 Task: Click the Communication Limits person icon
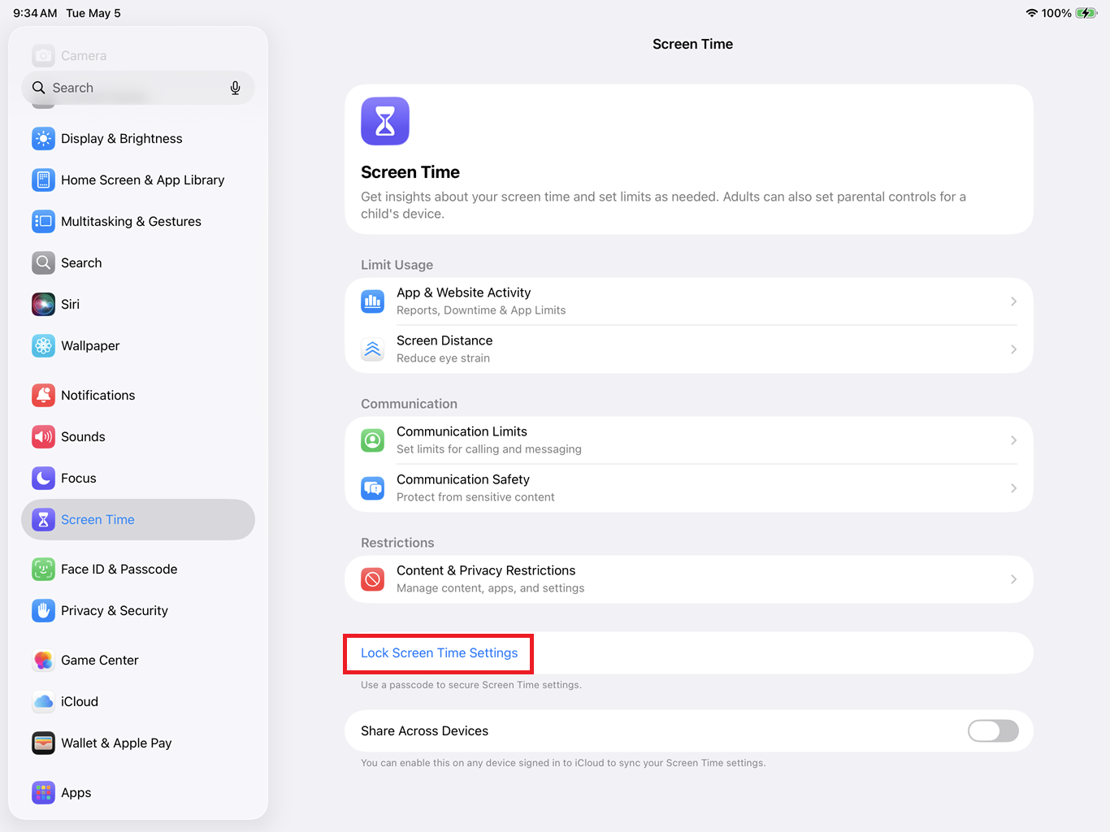pyautogui.click(x=373, y=440)
